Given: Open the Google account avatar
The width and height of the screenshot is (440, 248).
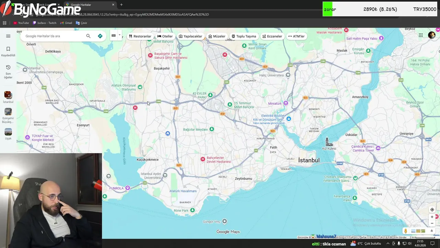Looking at the screenshot, I should point(432,35).
